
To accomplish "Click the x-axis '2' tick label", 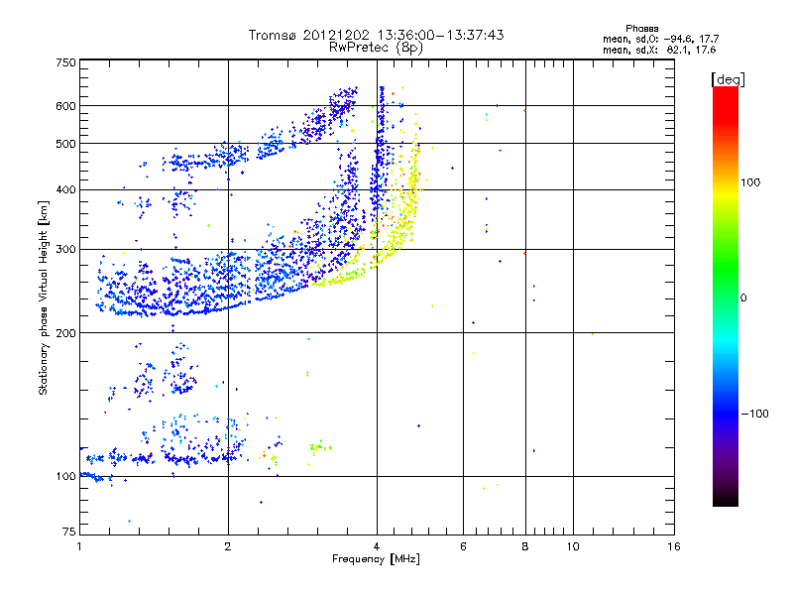I will point(228,546).
